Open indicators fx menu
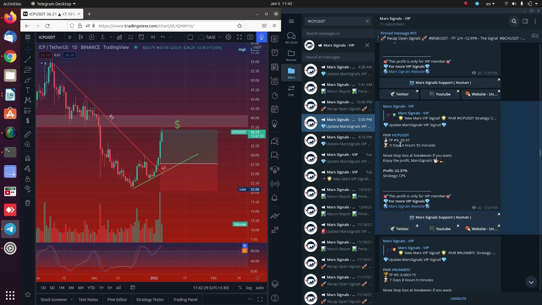The width and height of the screenshot is (542, 305). tap(102, 37)
